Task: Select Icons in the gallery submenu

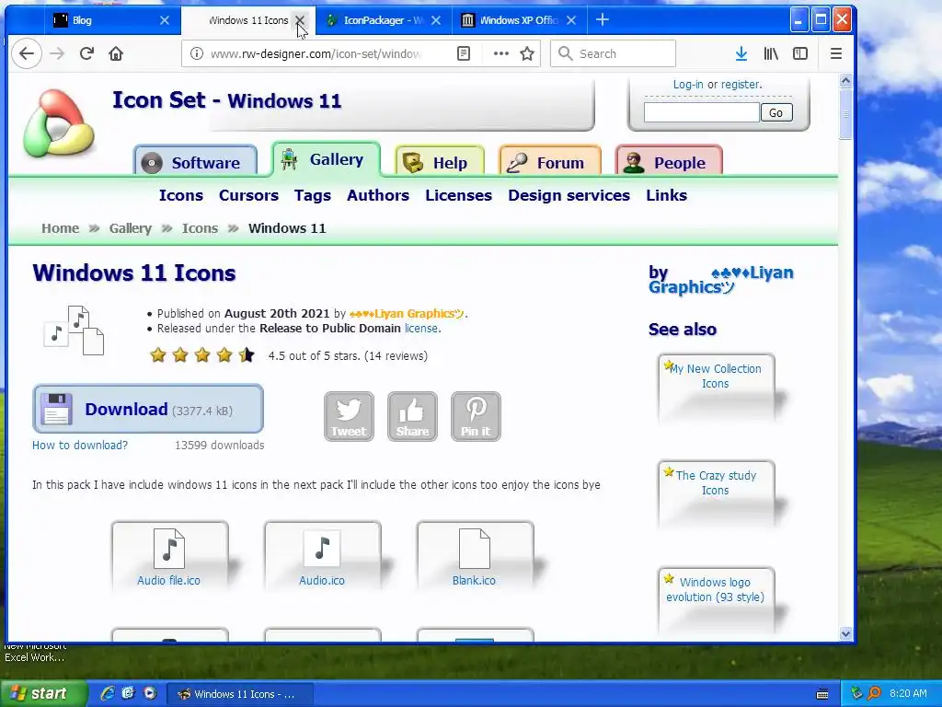Action: (181, 195)
